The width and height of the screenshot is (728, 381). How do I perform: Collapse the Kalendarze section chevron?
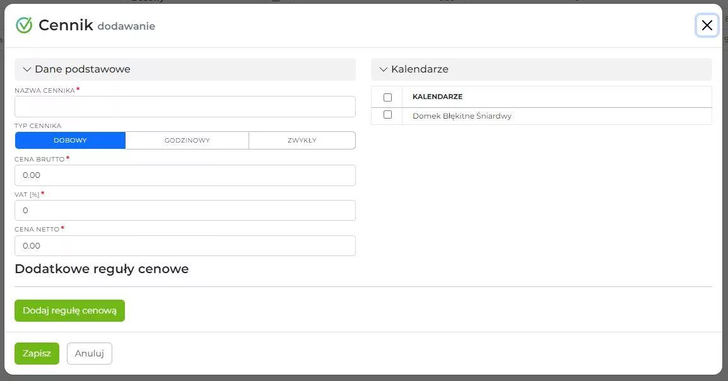383,69
